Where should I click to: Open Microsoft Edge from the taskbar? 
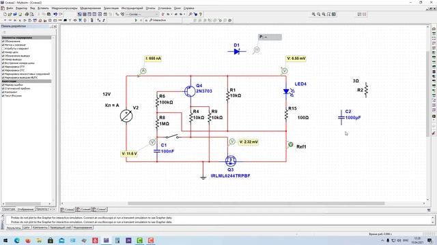pyautogui.click(x=16, y=240)
